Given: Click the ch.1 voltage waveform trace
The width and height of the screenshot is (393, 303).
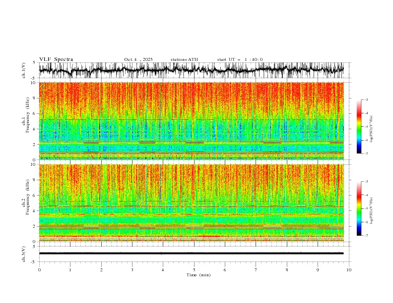Looking at the screenshot, I should pos(192,70).
